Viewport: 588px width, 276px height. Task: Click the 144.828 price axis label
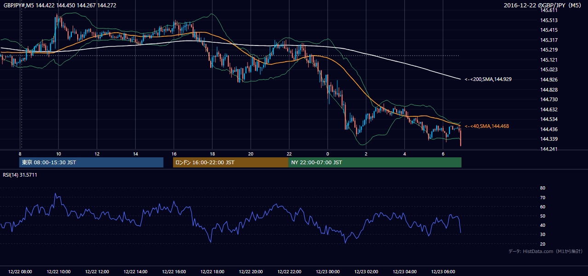[549, 90]
